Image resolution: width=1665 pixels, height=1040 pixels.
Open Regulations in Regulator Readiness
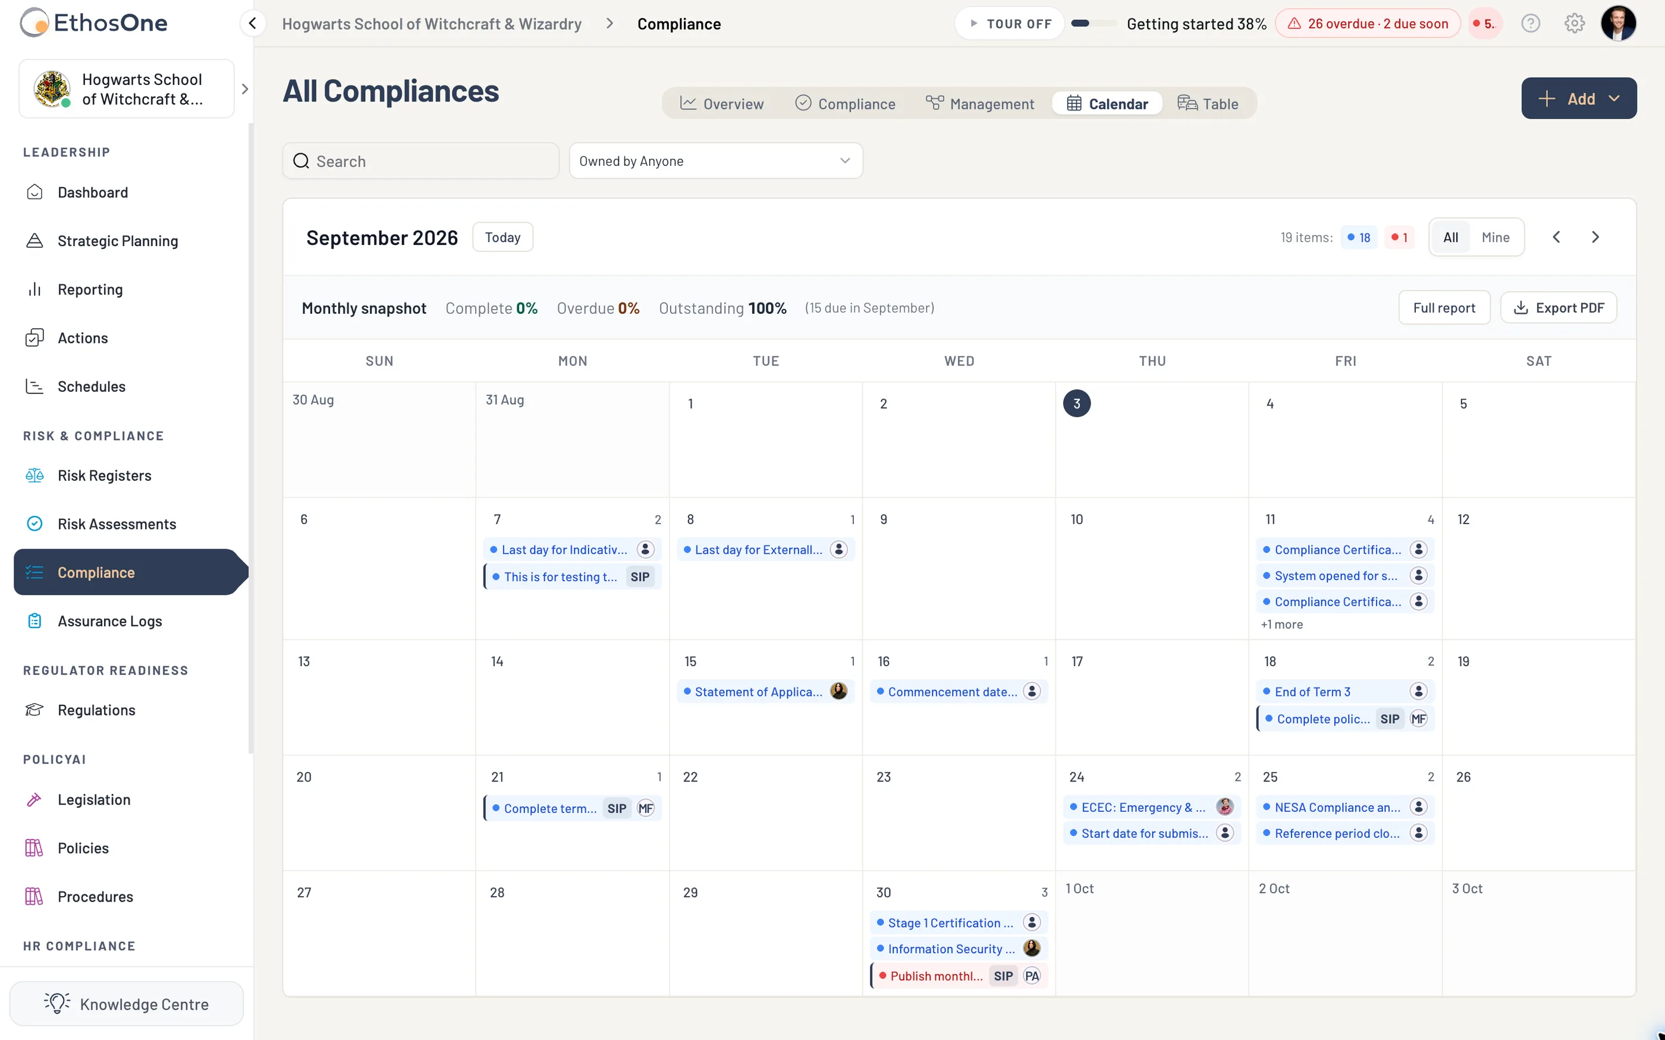tap(96, 710)
